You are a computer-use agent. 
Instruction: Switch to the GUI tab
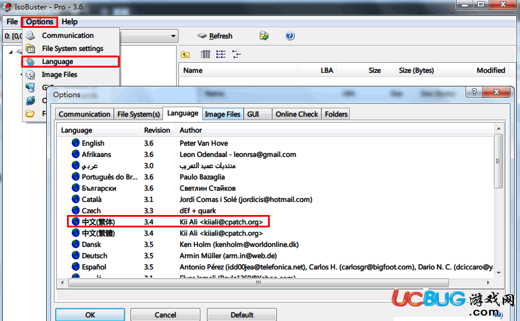point(258,114)
